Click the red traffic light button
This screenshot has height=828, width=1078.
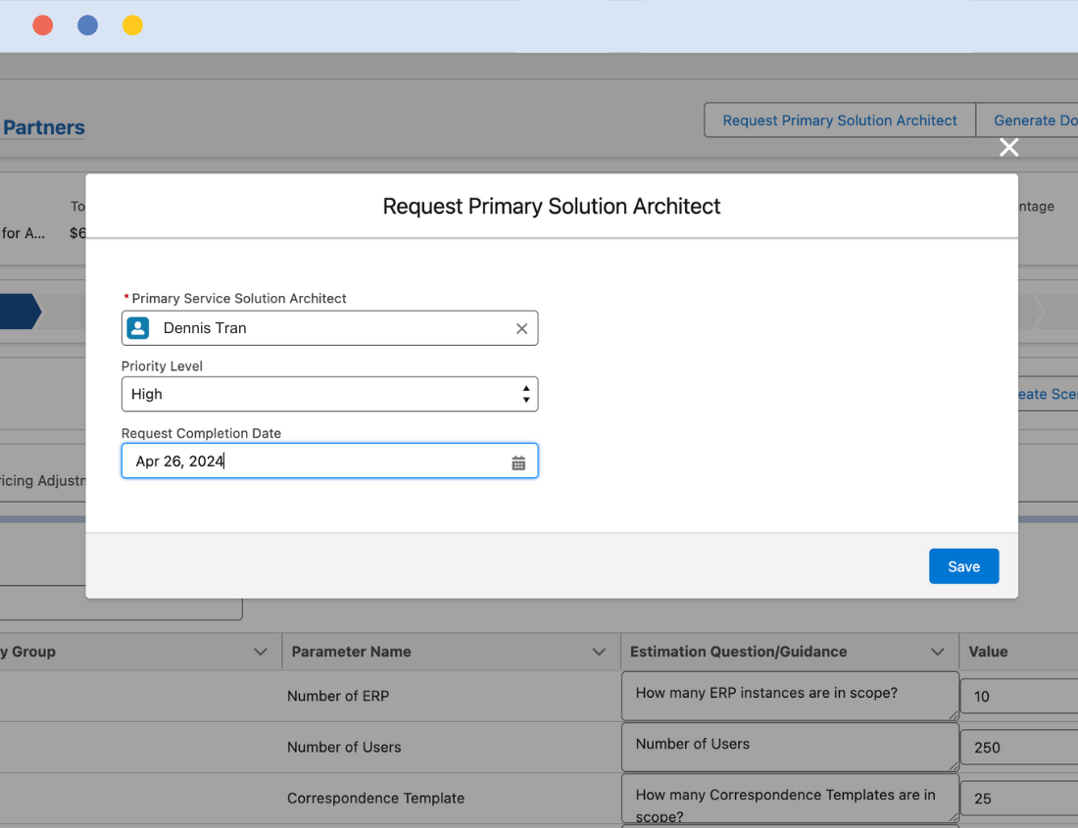[x=42, y=24]
